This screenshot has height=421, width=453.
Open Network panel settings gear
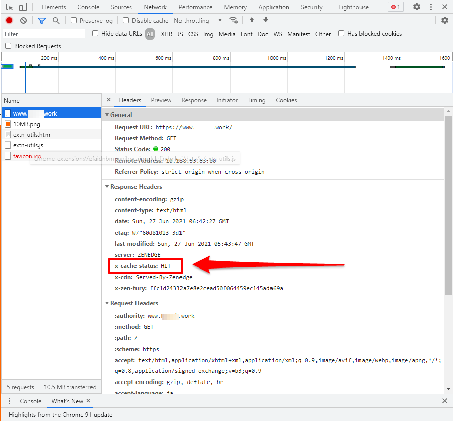(x=445, y=20)
